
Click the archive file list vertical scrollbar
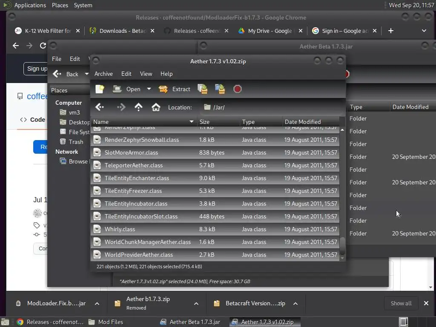coord(342,246)
